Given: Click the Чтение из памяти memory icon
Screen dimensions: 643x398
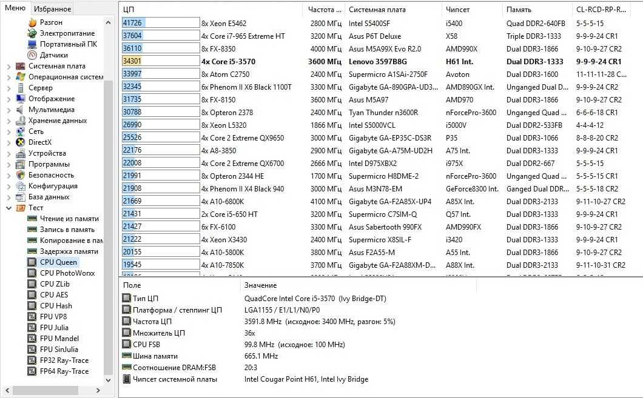Looking at the screenshot, I should point(32,219).
